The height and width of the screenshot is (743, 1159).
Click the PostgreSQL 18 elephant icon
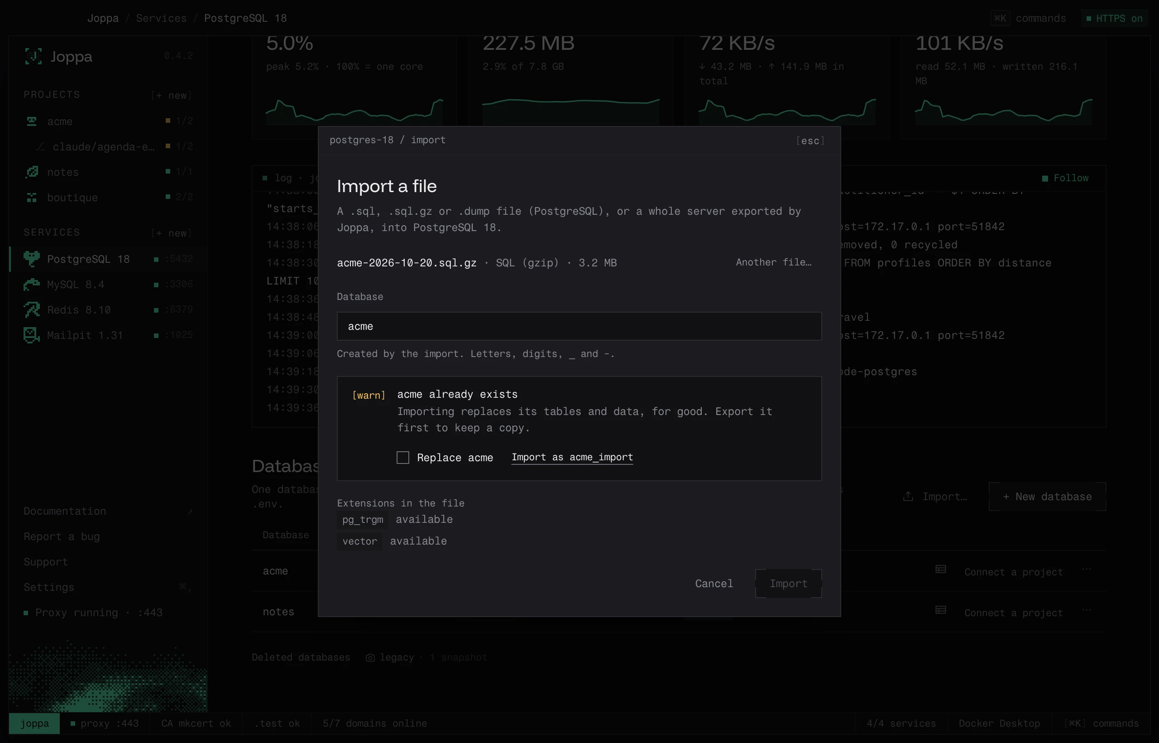(x=32, y=259)
